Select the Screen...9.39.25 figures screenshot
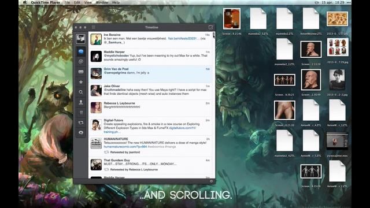Viewport: 370px width, 208px height. pyautogui.click(x=284, y=80)
